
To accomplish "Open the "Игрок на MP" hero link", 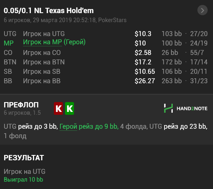I will (x=42, y=42).
